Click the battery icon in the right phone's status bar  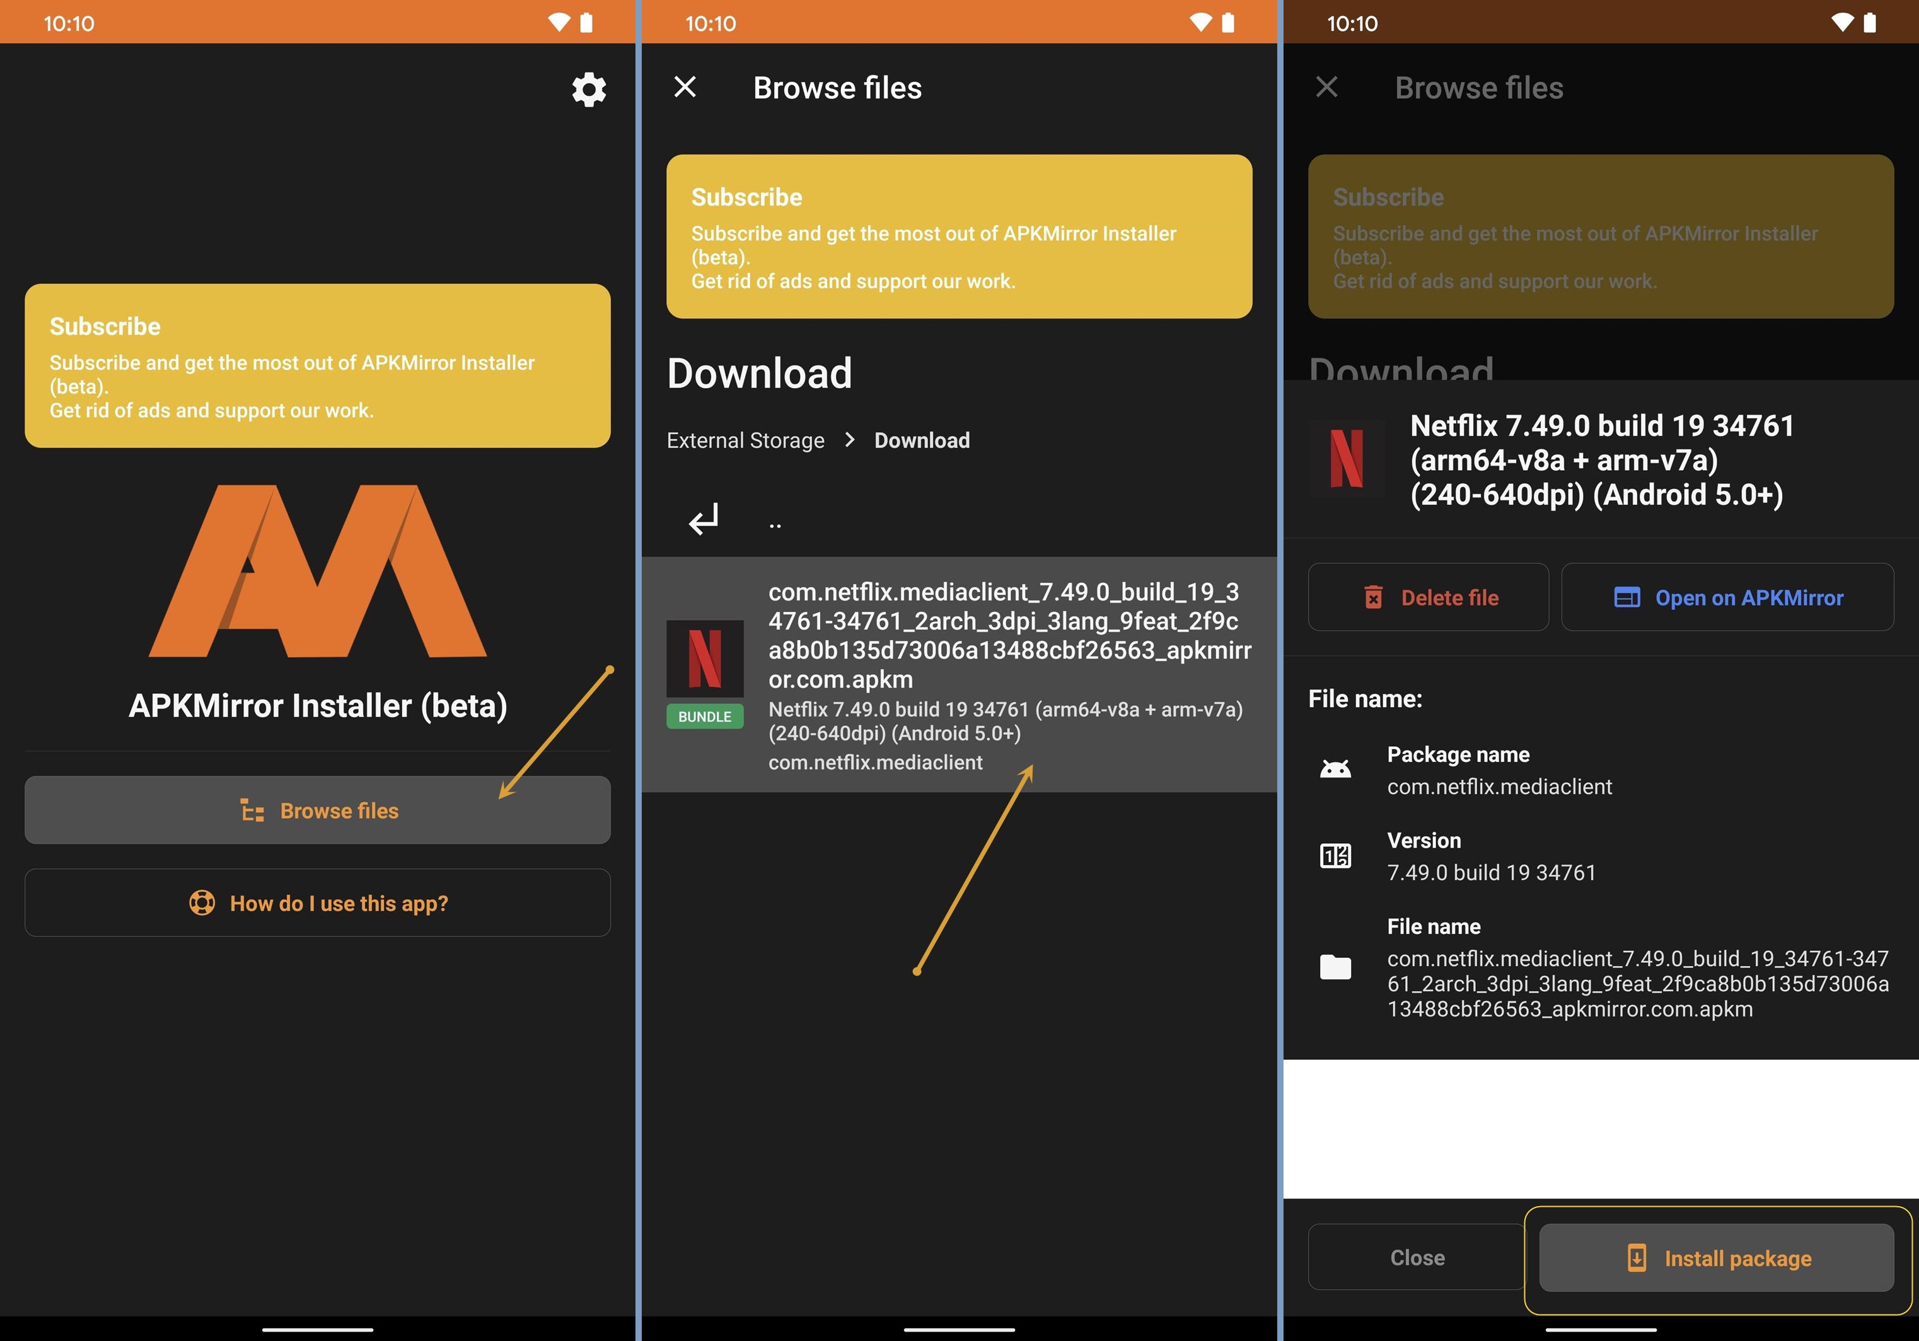click(x=1870, y=23)
